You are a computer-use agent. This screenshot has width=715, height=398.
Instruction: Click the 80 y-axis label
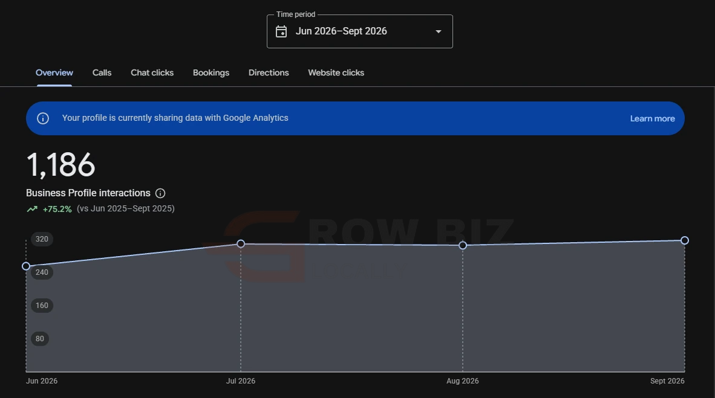(x=40, y=339)
